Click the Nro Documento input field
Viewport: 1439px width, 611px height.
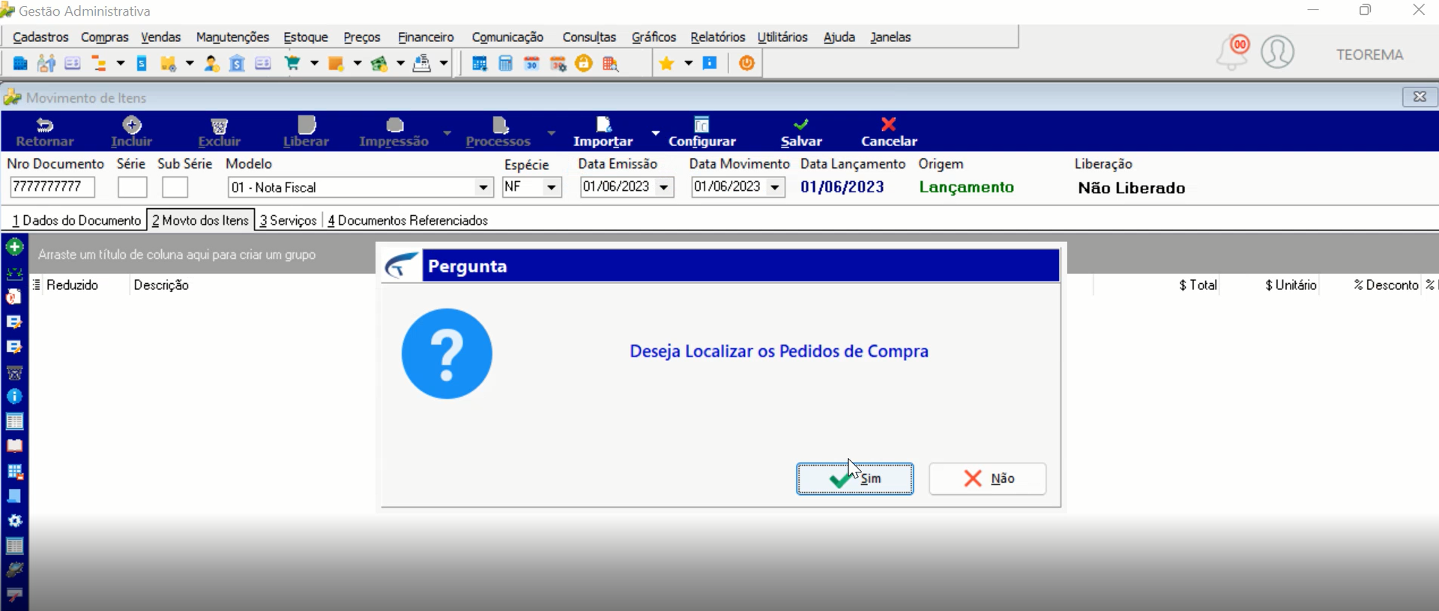(52, 187)
